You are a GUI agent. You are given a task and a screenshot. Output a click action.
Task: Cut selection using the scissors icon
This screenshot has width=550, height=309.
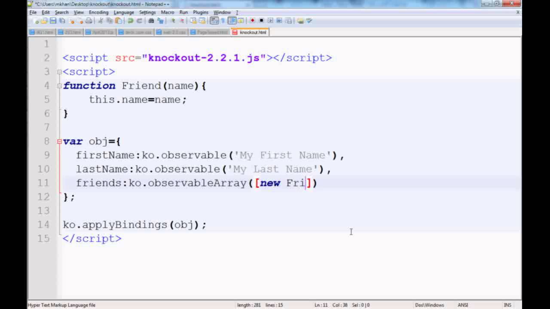click(101, 21)
